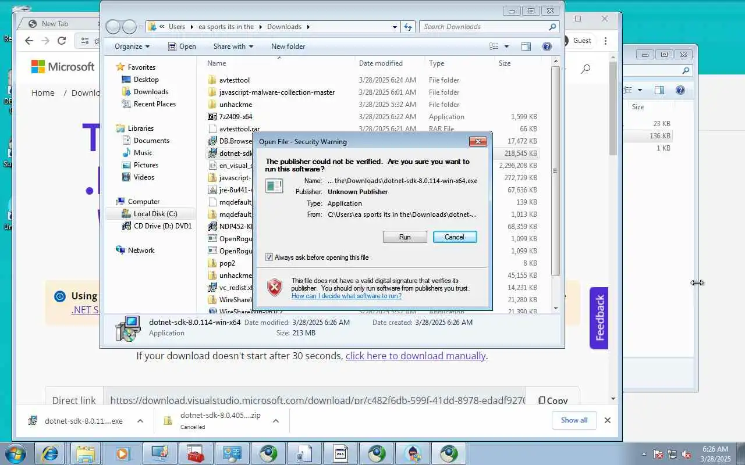Screen dimensions: 745x465
Task: Open the browser three-dot menu
Action: tap(606, 41)
